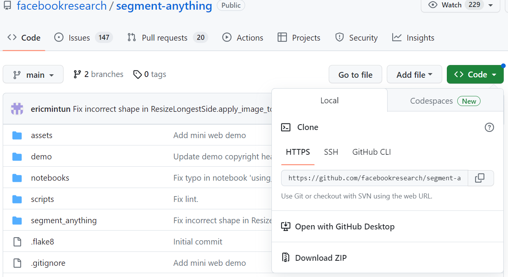Viewport: 508px width, 277px height.
Task: Open the 'Initial commit' message for .flake8
Action: click(198, 242)
